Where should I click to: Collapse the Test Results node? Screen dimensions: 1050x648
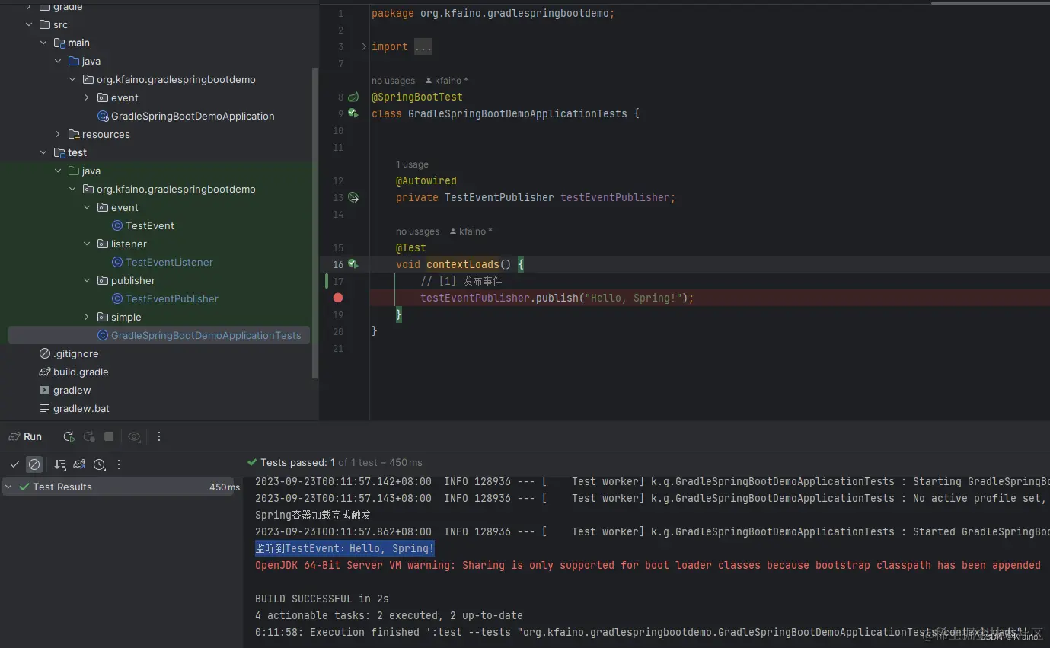coord(8,487)
